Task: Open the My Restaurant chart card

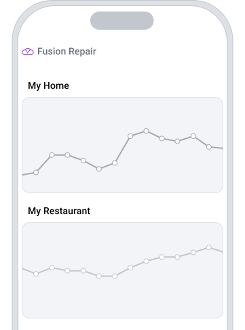Action: coord(122,270)
